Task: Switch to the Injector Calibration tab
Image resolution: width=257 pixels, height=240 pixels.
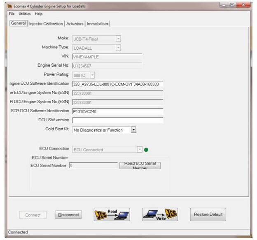Action: click(x=46, y=24)
